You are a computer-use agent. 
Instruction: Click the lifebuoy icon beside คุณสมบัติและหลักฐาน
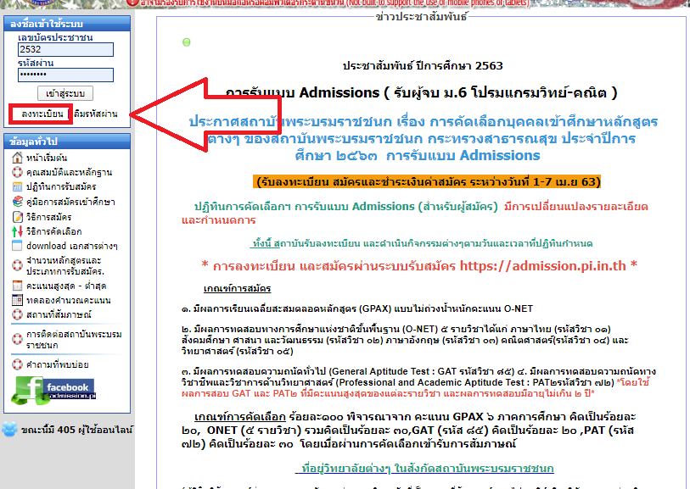tap(17, 172)
